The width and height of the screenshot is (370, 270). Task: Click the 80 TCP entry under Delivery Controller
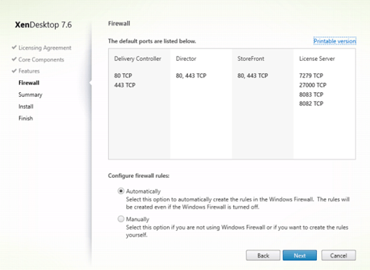tap(123, 75)
